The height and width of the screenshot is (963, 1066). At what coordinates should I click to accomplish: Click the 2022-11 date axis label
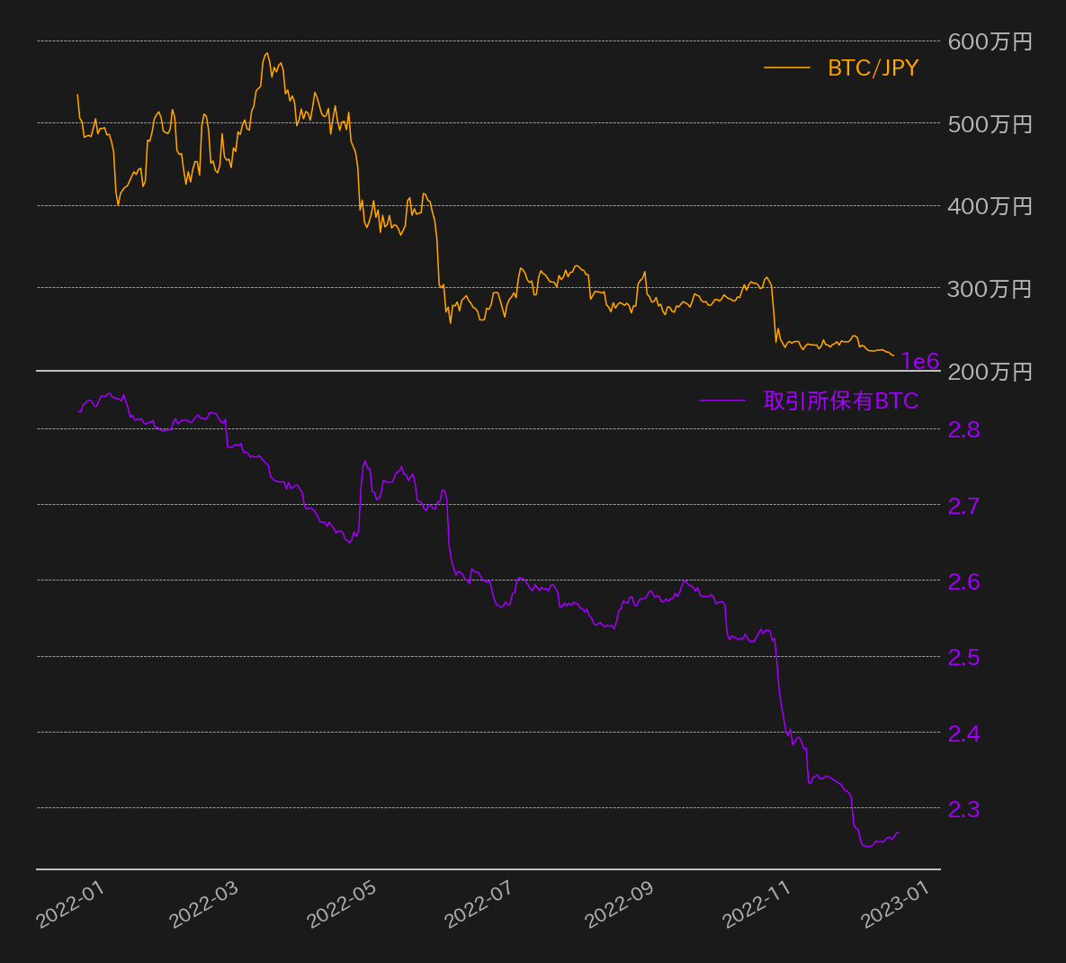coord(757,904)
